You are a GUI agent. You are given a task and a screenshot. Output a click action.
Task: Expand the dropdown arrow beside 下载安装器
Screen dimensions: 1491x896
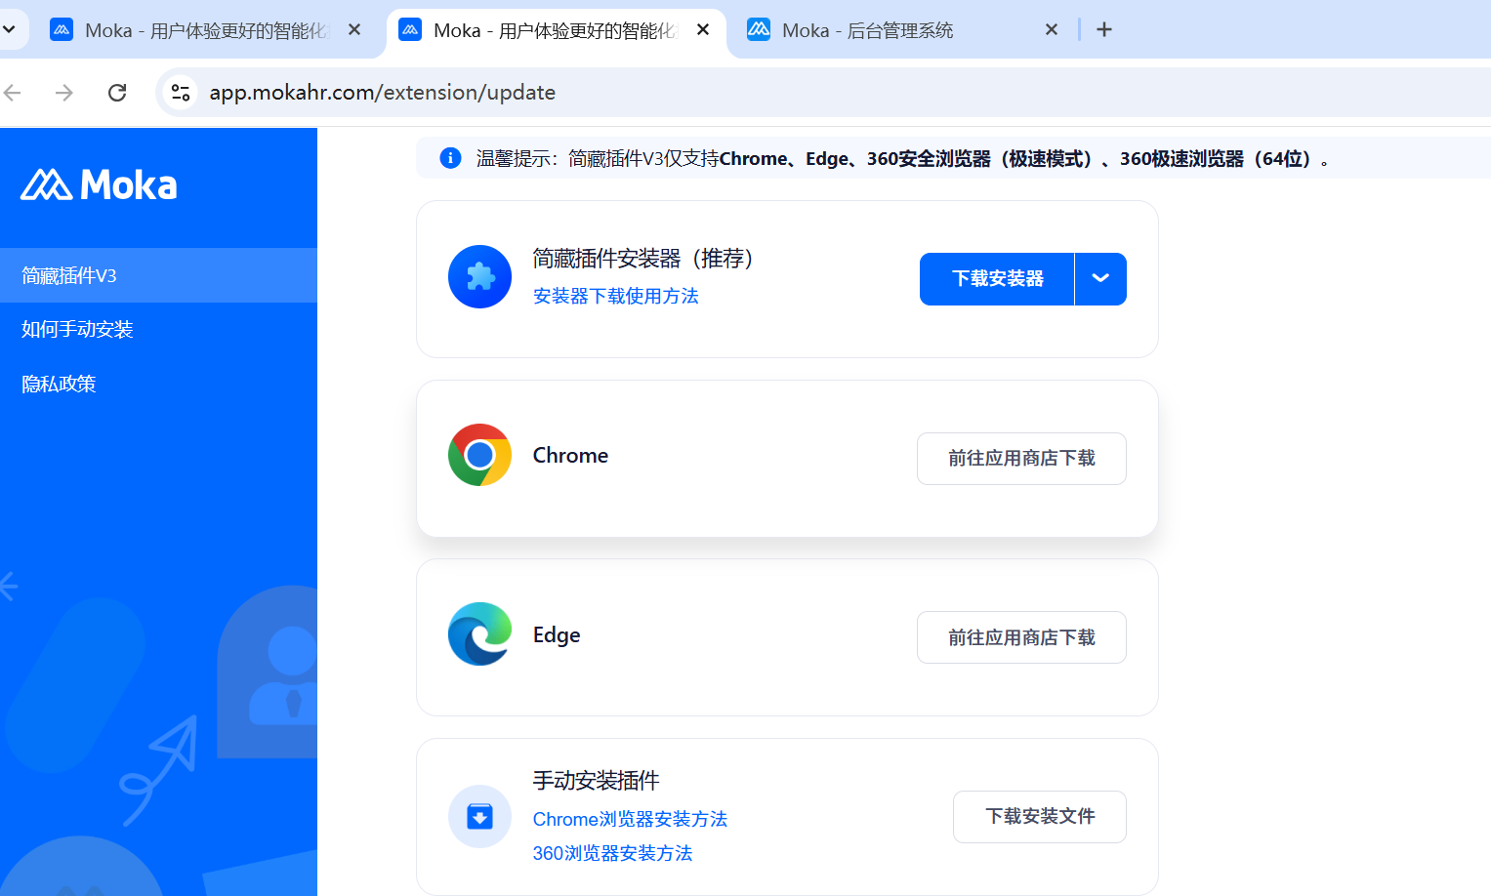click(x=1100, y=278)
